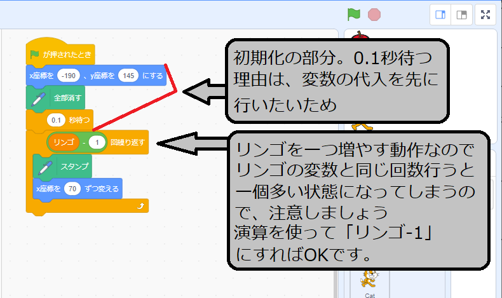Click the x座標を y座標を にする block
Screen dimensions: 502x298
tap(96, 76)
